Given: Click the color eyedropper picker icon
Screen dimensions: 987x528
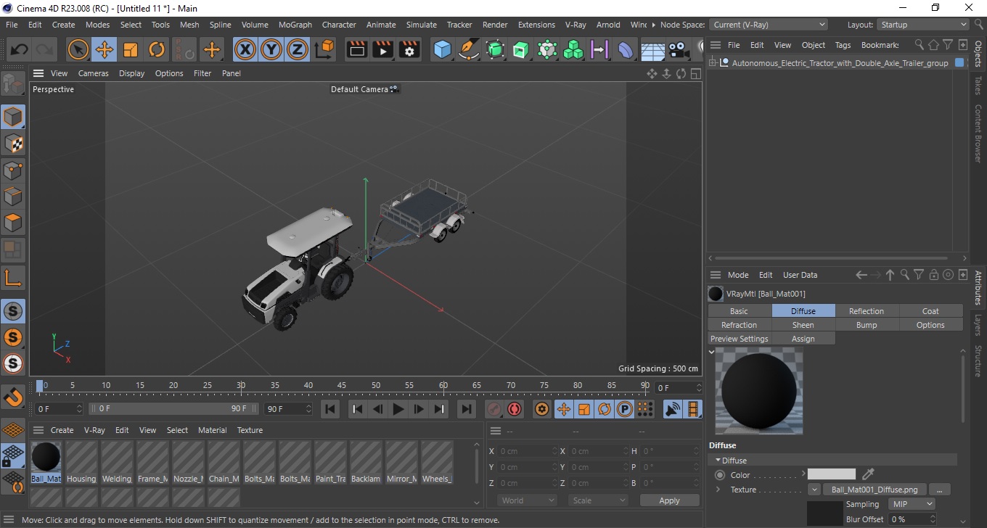Looking at the screenshot, I should pos(868,475).
